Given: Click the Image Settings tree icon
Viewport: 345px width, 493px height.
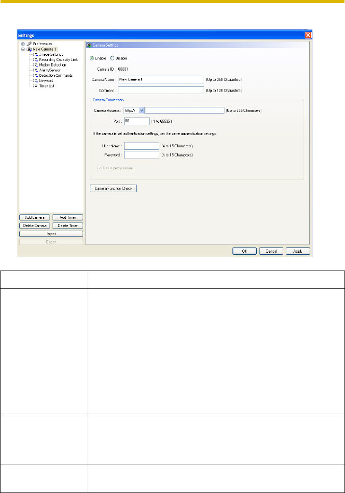Looking at the screenshot, I should 35,54.
